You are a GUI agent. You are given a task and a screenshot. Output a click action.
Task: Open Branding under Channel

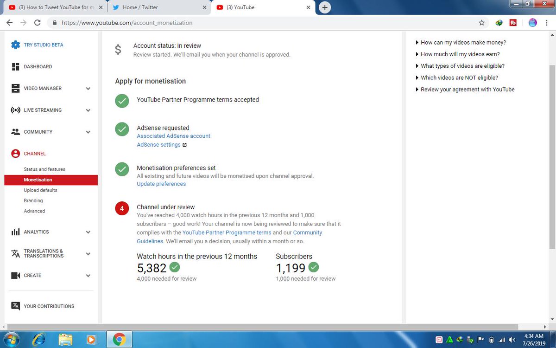point(33,201)
